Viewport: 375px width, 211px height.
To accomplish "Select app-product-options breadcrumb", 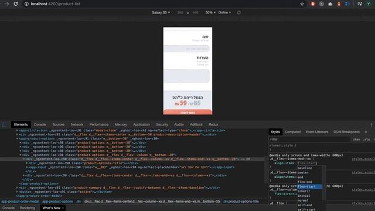I will pyautogui.click(x=57, y=202).
